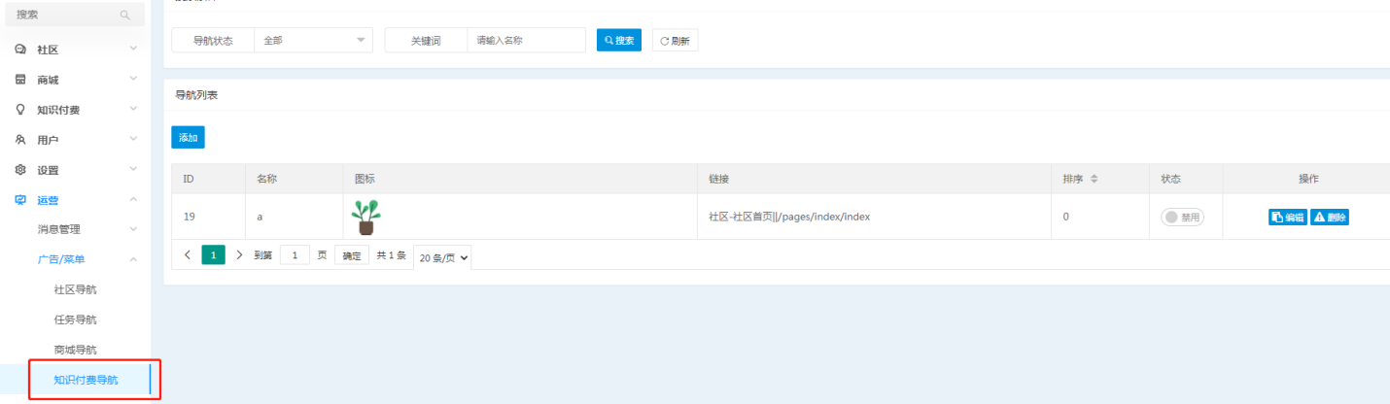The image size is (1390, 404).
Task: Click the 添加 button
Action: 188,138
